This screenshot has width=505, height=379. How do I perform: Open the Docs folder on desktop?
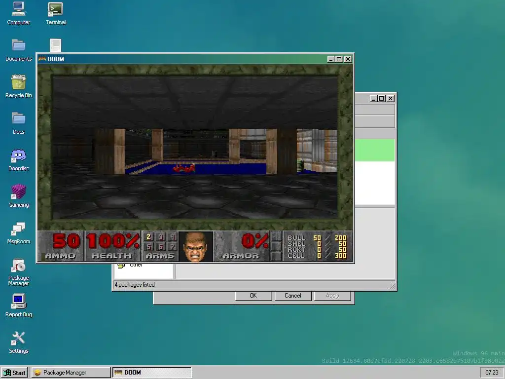coord(18,123)
